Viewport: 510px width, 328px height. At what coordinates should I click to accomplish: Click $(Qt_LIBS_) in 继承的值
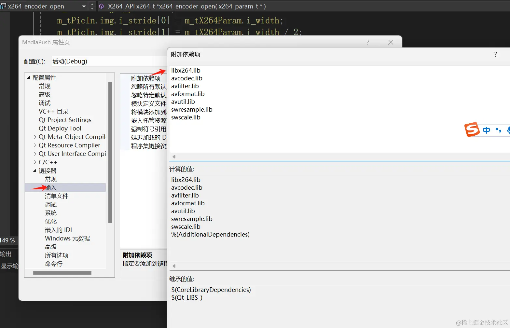pos(187,298)
